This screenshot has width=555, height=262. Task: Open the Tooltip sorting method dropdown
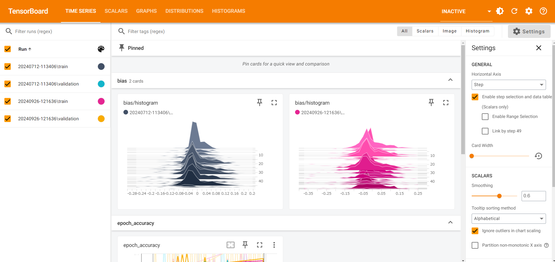508,219
